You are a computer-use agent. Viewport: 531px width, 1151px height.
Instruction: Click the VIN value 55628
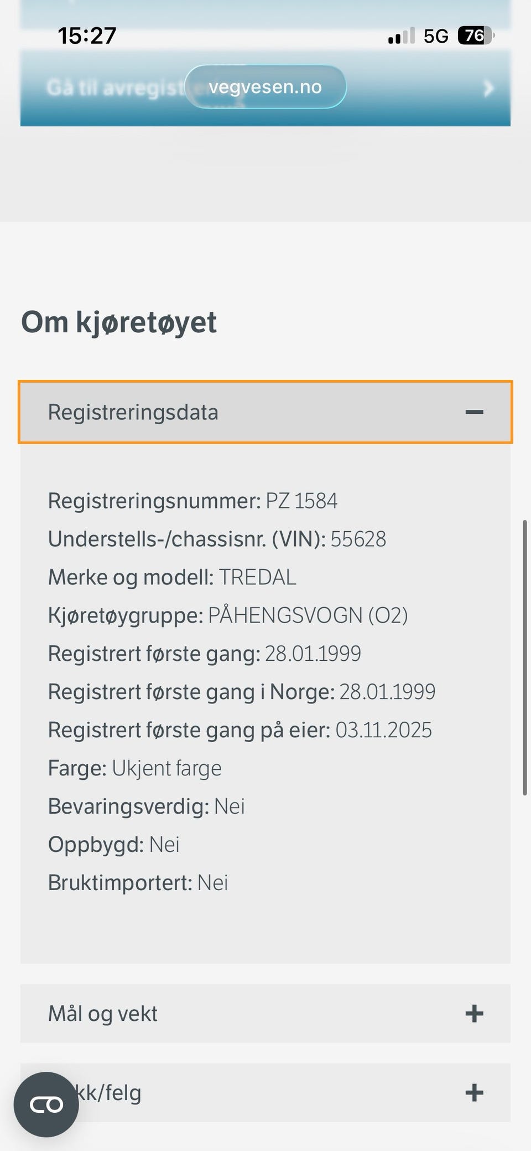358,539
